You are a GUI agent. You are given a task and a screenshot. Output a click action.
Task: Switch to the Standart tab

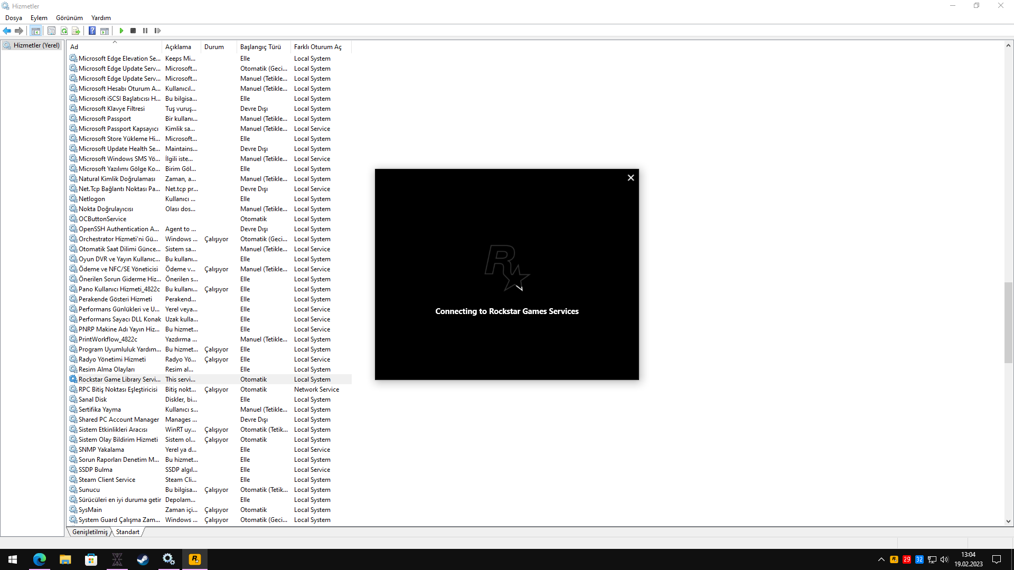(127, 532)
